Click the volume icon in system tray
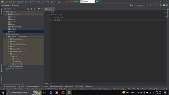The height and width of the screenshot is (95, 169). [153, 93]
